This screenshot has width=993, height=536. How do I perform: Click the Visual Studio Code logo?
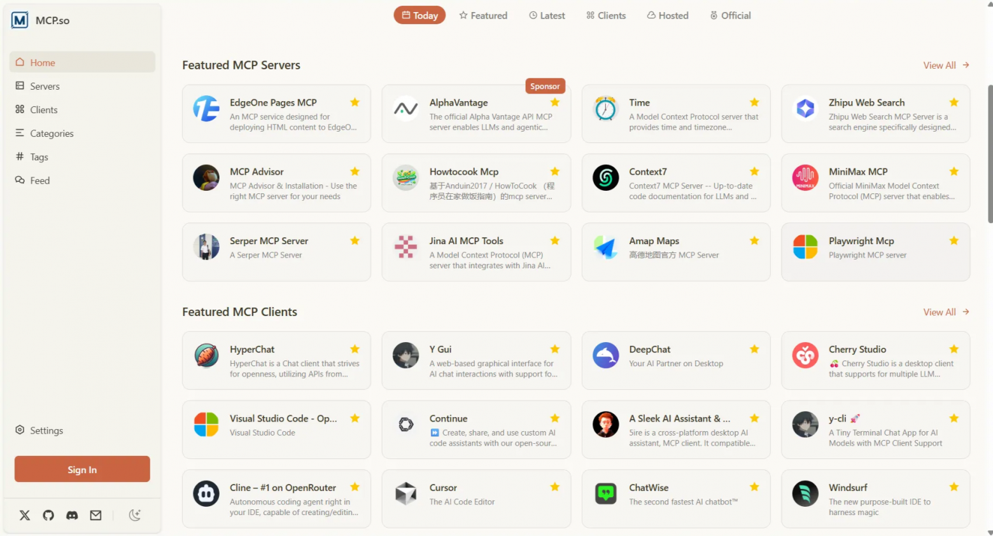(206, 425)
